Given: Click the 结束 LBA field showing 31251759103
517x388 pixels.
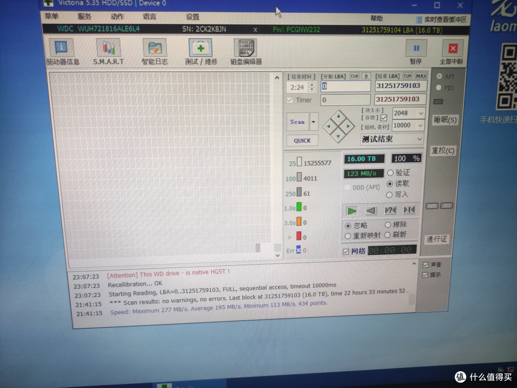Looking at the screenshot, I should [401, 86].
